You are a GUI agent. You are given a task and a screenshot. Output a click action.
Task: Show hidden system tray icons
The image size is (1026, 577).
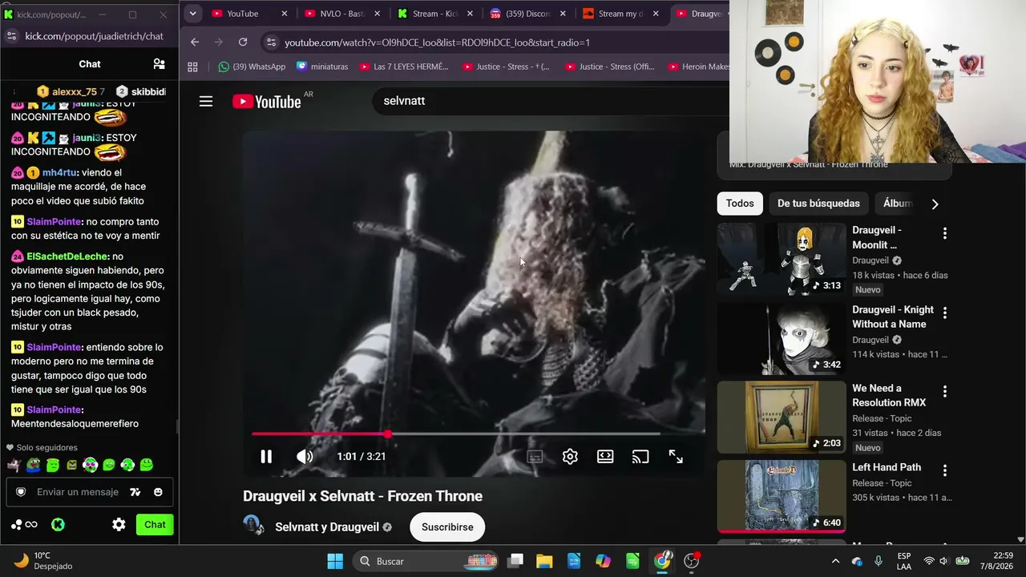[835, 561]
